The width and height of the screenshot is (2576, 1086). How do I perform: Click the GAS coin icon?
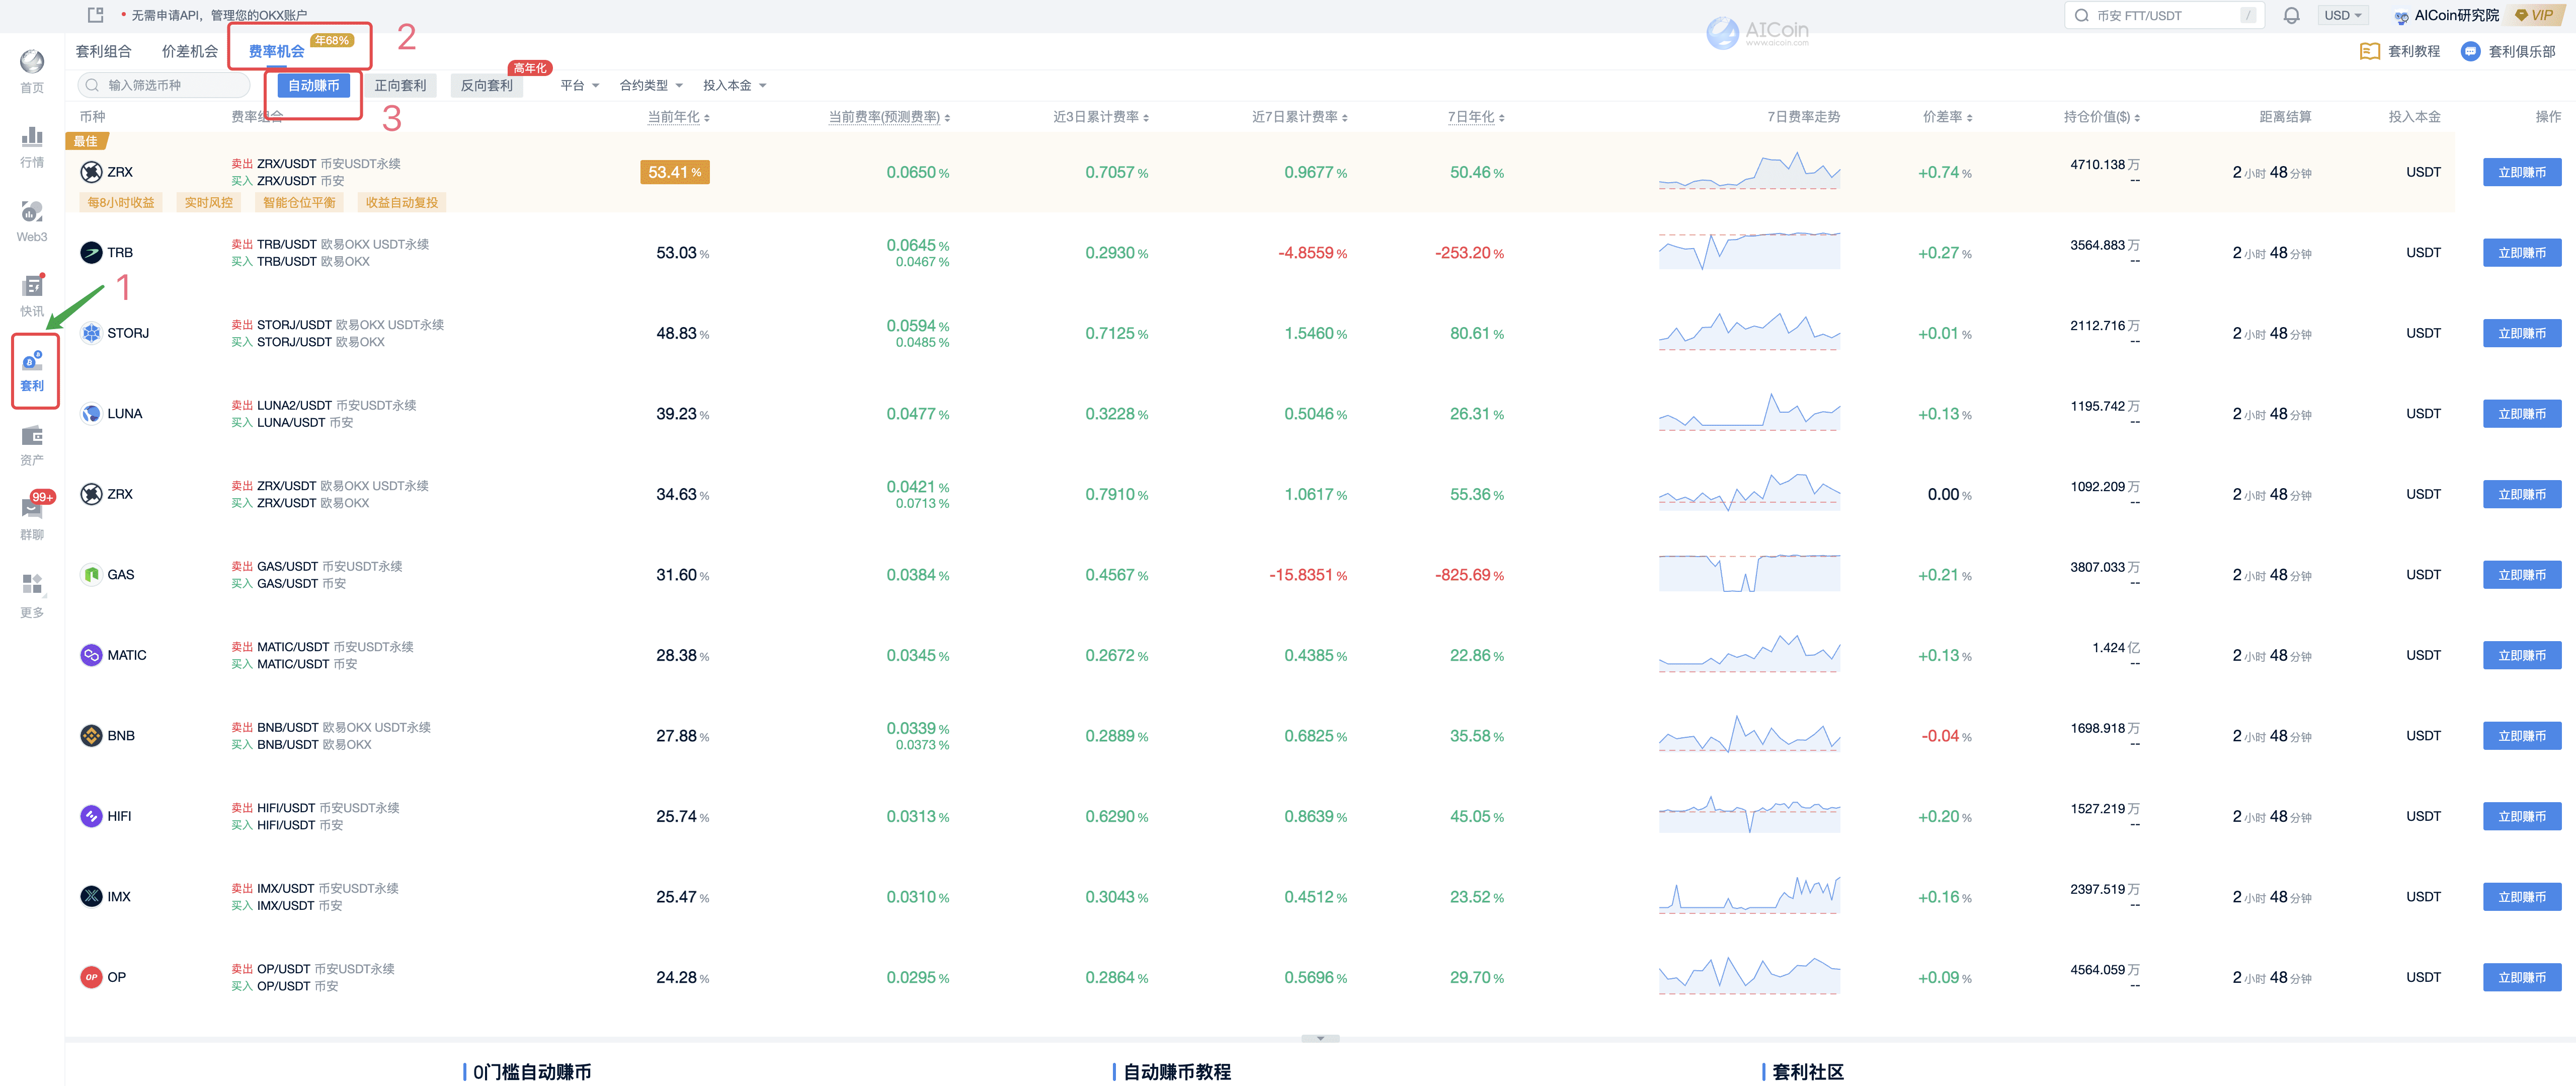tap(91, 574)
